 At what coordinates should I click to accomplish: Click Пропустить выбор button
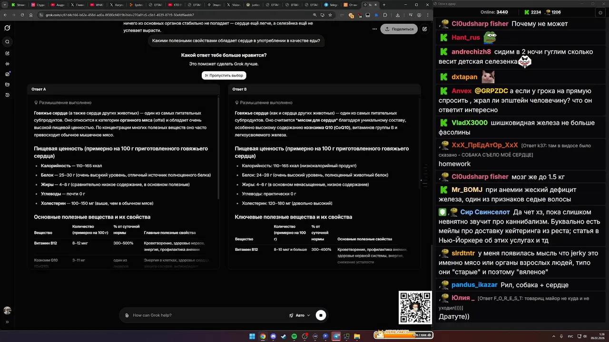pyautogui.click(x=224, y=75)
